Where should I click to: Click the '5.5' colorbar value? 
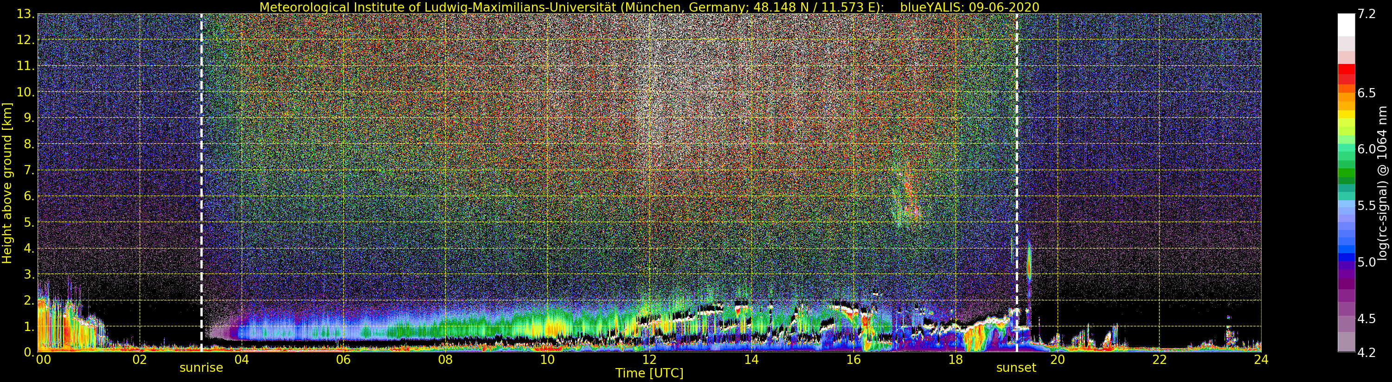tap(1366, 205)
